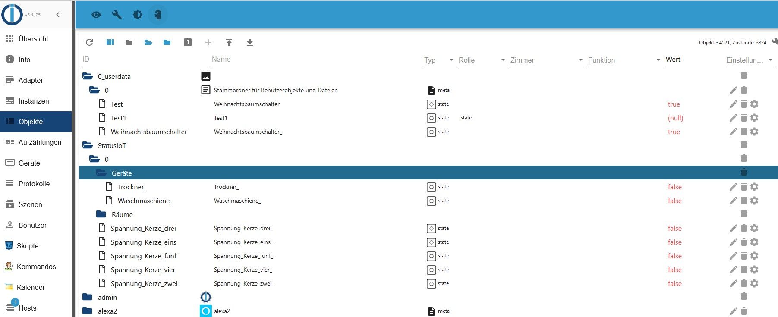Open Instanzen in the sidebar
The height and width of the screenshot is (317, 778).
(35, 101)
